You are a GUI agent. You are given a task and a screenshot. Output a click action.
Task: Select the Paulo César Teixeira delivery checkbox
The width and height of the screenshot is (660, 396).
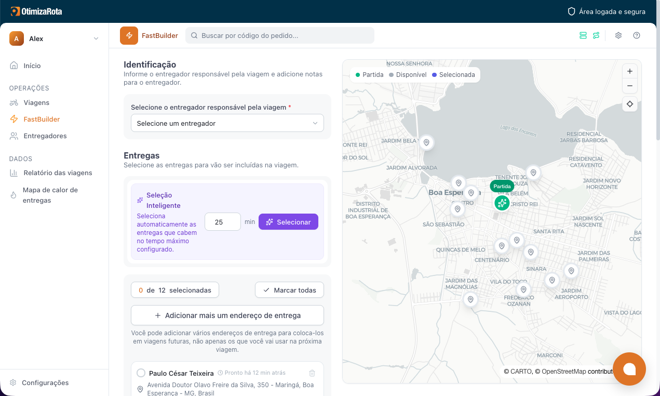tap(140, 373)
